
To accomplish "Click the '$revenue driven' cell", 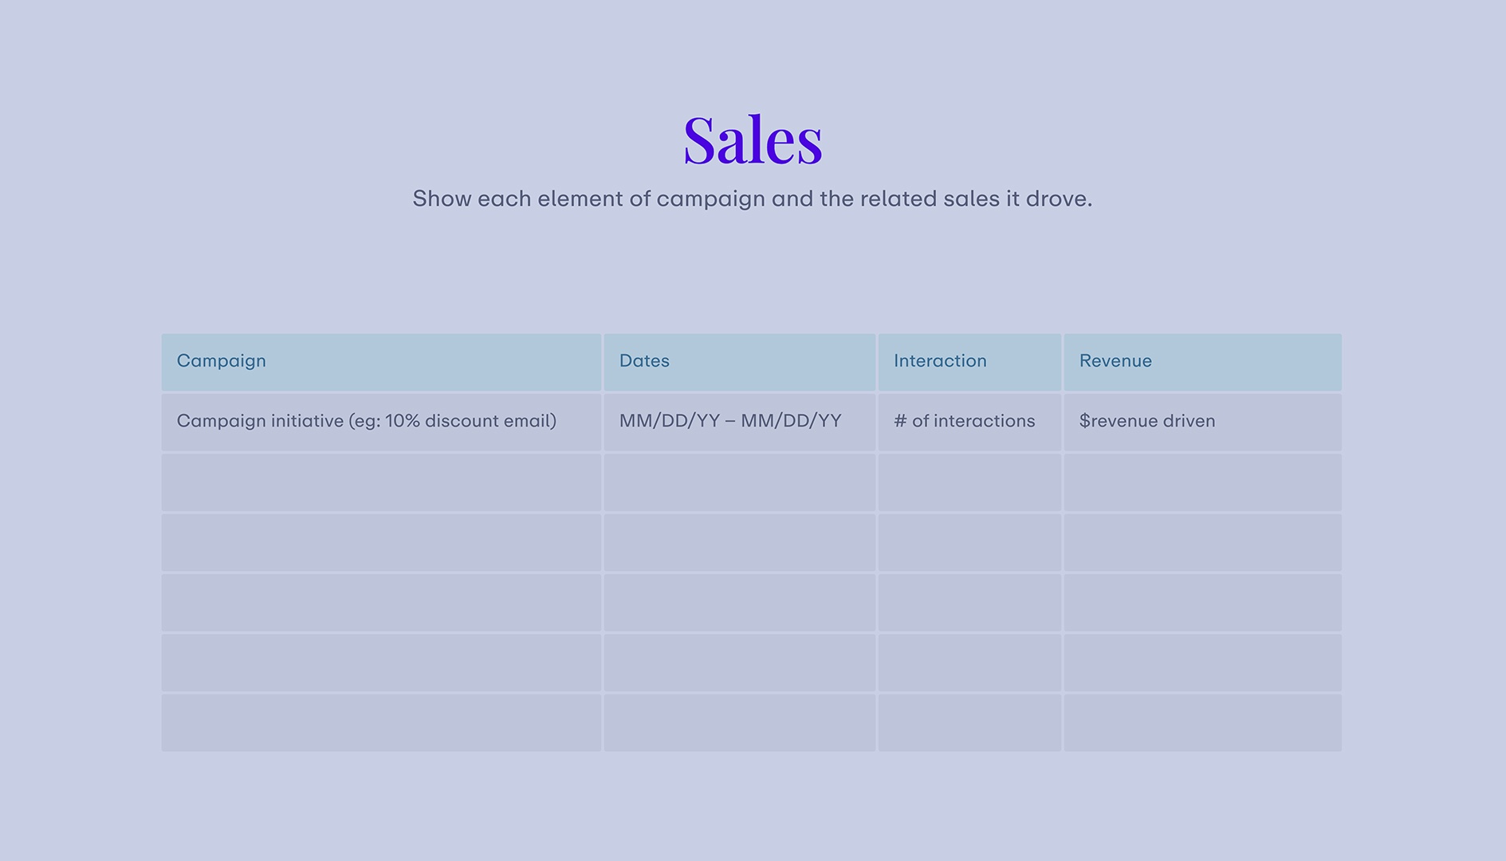I will 1202,422.
